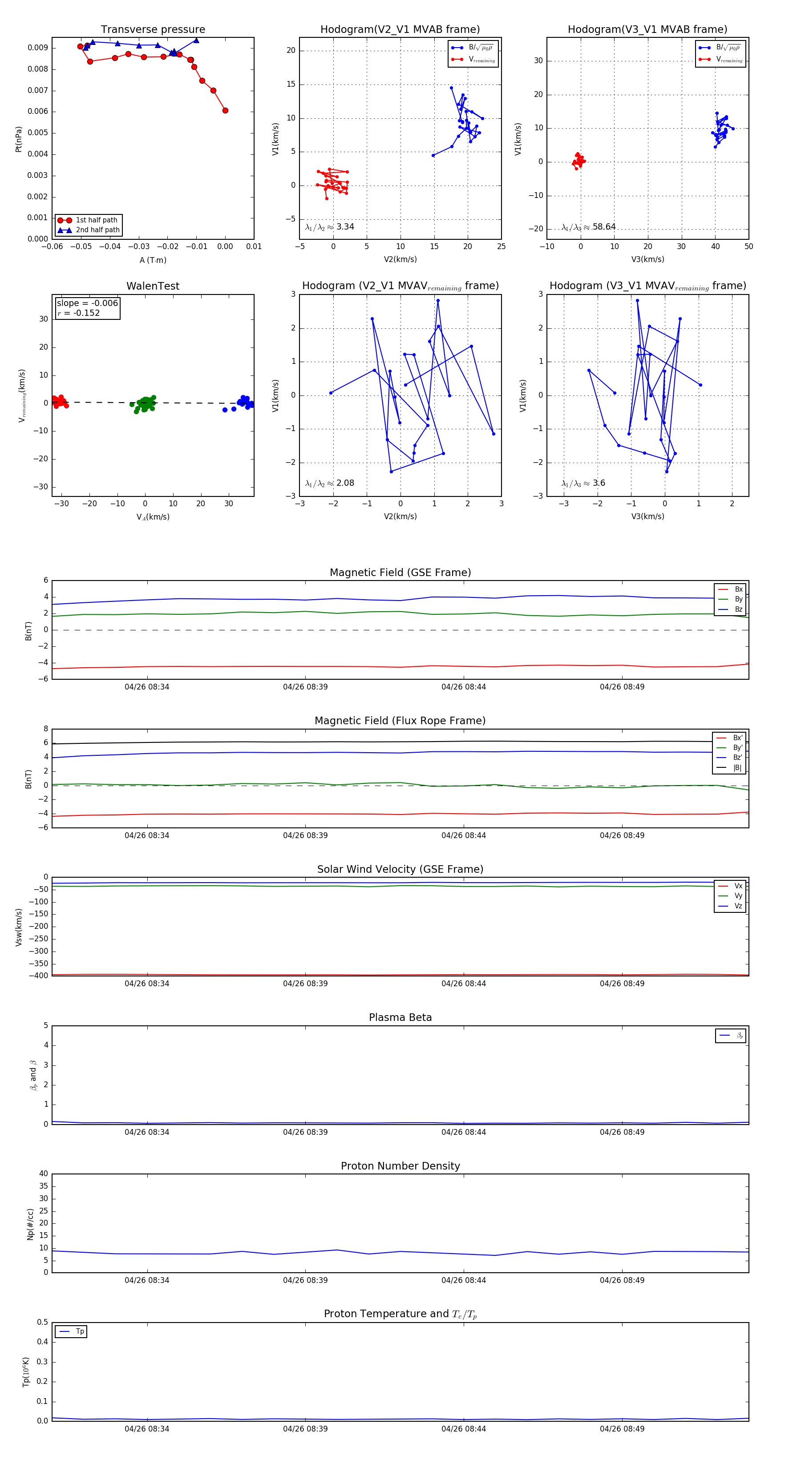Click the 'Magnetic Field (Flux Rope Frame)' title
This screenshot has height=1468, width=801.
click(400, 721)
